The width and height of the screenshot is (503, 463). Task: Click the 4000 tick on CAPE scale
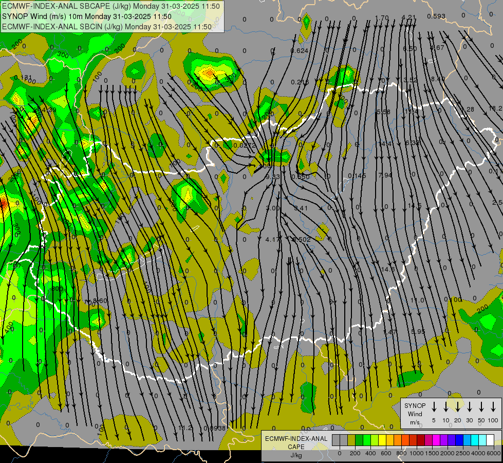click(x=478, y=453)
